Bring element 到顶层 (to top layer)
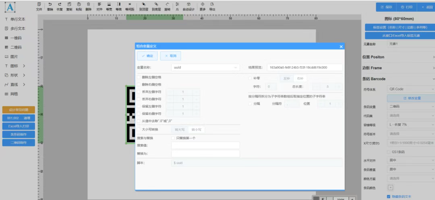 click(x=144, y=6)
